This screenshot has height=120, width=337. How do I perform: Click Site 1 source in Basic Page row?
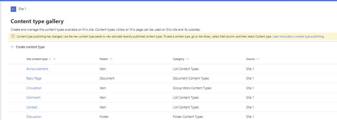[x=250, y=78]
